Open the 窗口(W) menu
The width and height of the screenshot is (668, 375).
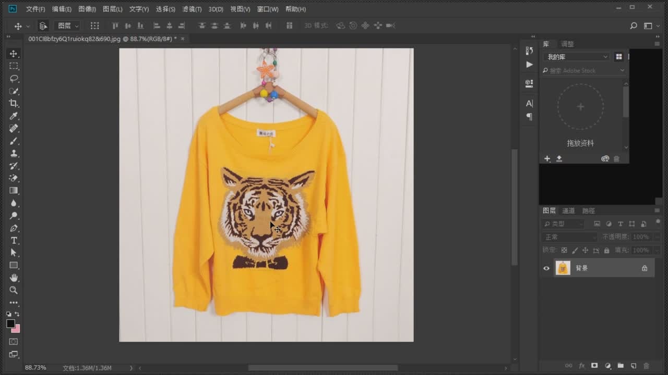click(268, 9)
